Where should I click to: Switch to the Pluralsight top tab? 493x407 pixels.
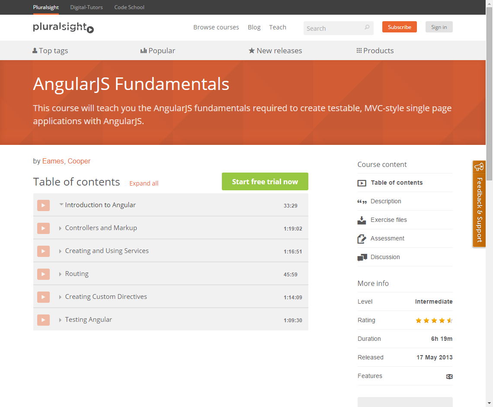pos(46,7)
